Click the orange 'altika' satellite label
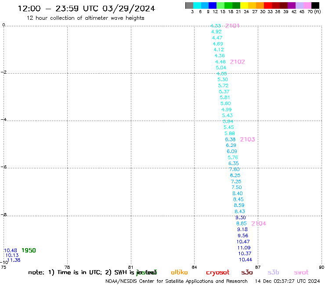The height and width of the screenshot is (285, 325). coord(180,272)
